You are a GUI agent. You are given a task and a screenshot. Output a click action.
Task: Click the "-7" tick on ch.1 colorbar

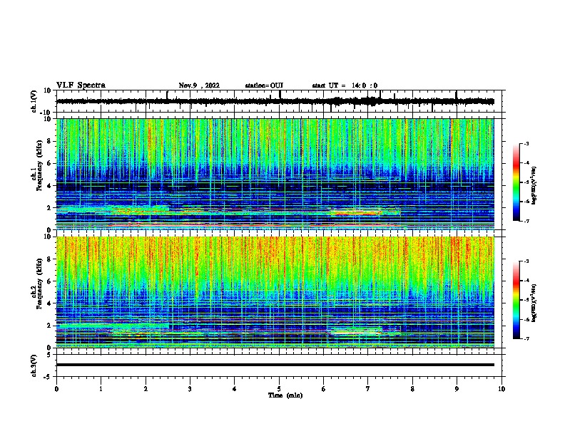pyautogui.click(x=526, y=221)
